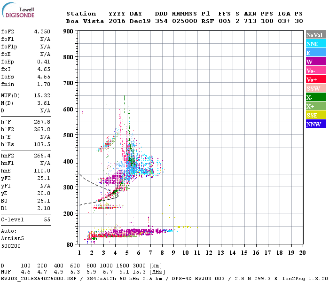Click the 2016 year value in header
329x282 pixels.
pyautogui.click(x=117, y=21)
